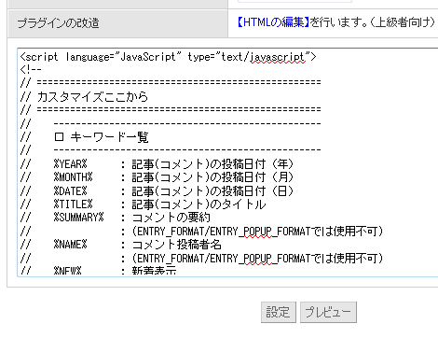
Task: Click the キーワード一覧 heading line
Action: [x=84, y=137]
